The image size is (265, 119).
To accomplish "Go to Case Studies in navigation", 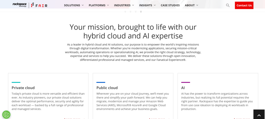I will (170, 5).
